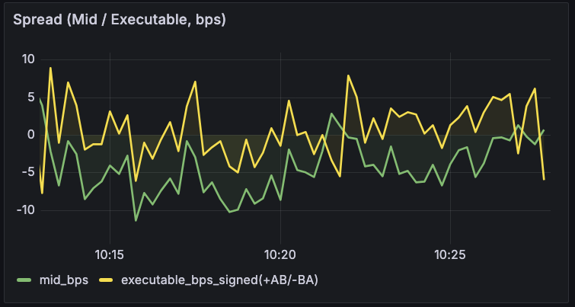
Task: Click the yellow line's highest peak near chart start
Action: point(50,68)
